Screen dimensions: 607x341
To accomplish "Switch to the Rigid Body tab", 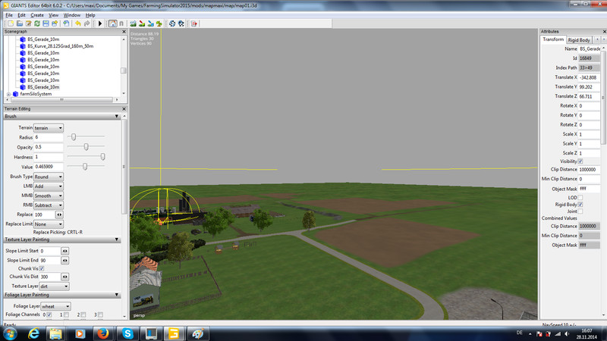I will (x=580, y=39).
